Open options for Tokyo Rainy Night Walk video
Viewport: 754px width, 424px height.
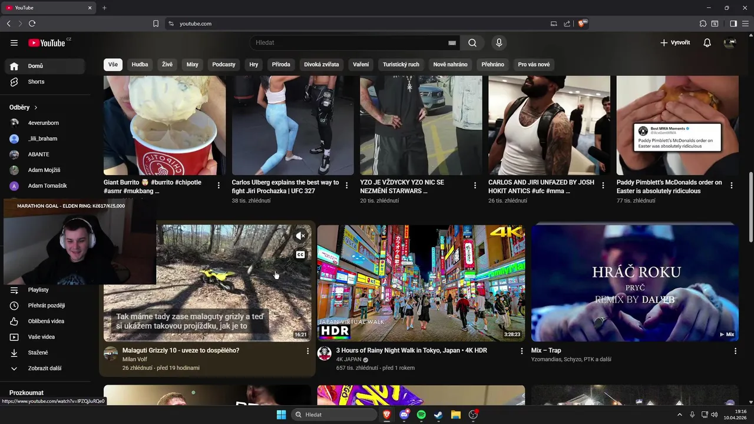(x=521, y=351)
